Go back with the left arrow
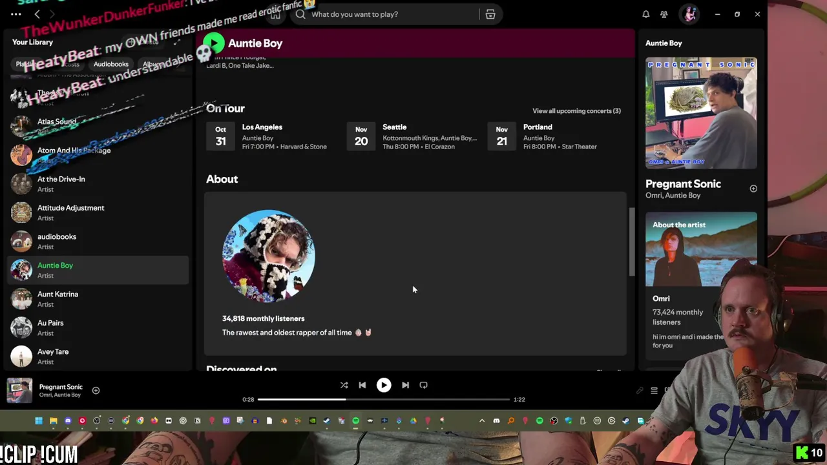The image size is (827, 465). coord(37,14)
